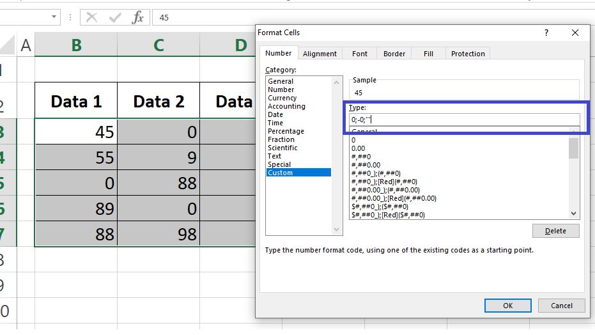This screenshot has height=335, width=595.
Task: Choose the #,##0.00 format code
Action: click(x=366, y=165)
